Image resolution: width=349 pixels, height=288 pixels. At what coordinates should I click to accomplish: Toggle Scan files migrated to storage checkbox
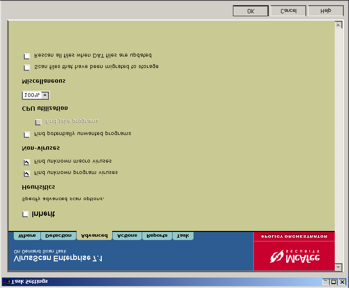pos(27,67)
